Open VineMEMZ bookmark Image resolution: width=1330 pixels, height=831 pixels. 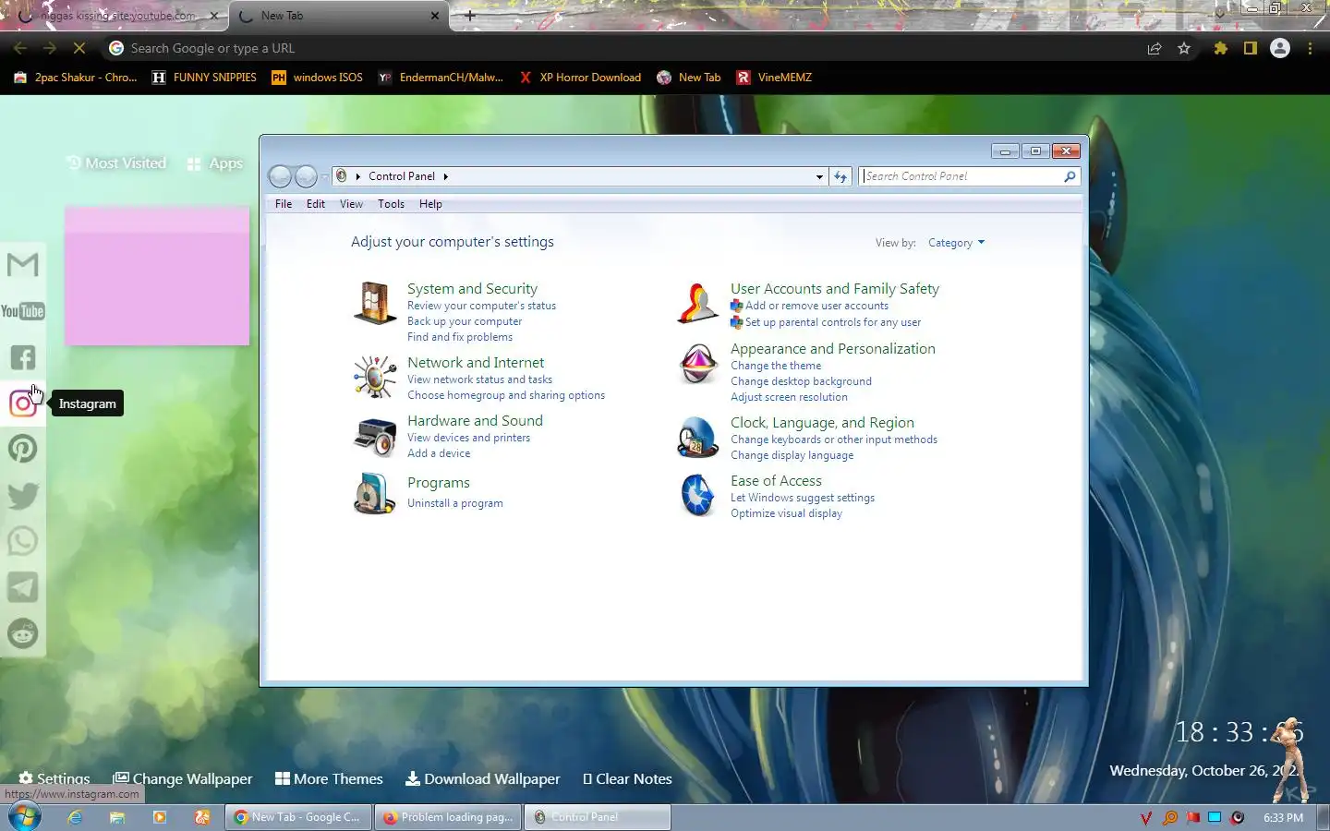click(774, 78)
